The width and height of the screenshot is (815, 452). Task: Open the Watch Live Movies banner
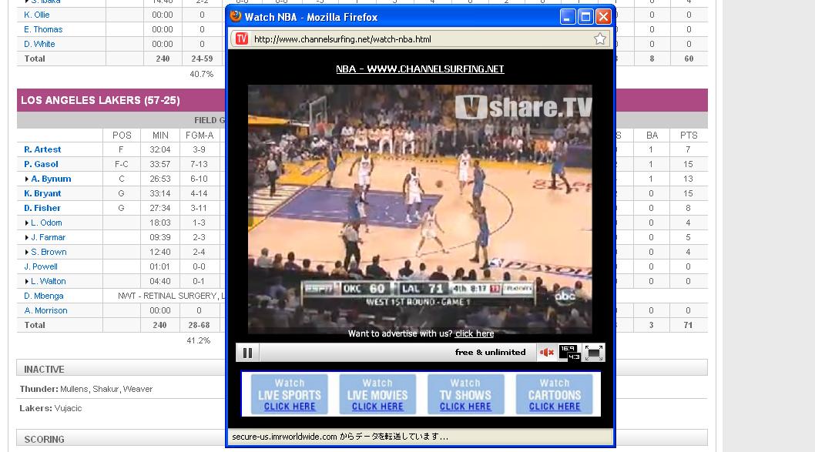[378, 394]
